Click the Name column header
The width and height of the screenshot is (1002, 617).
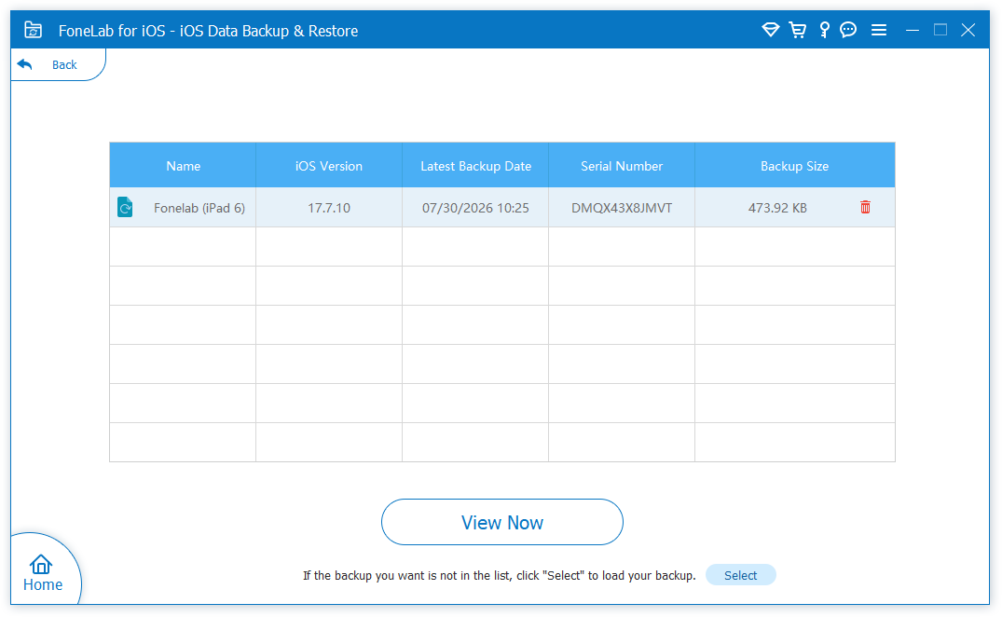[183, 165]
